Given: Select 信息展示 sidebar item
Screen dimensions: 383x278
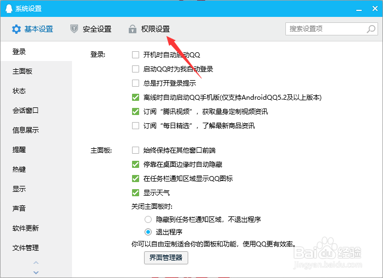Looking at the screenshot, I should (37, 130).
